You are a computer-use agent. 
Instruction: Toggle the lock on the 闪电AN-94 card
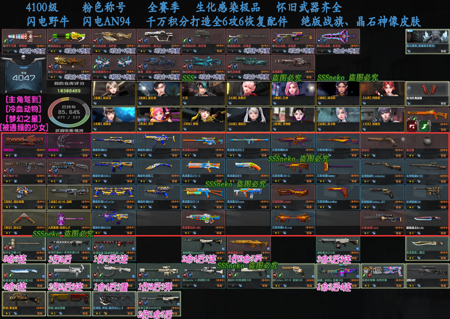click(15, 181)
